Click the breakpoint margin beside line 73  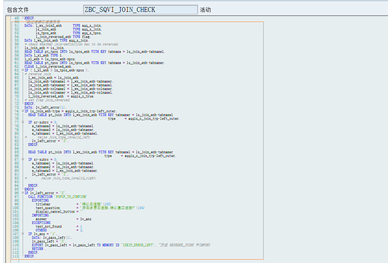9,108
